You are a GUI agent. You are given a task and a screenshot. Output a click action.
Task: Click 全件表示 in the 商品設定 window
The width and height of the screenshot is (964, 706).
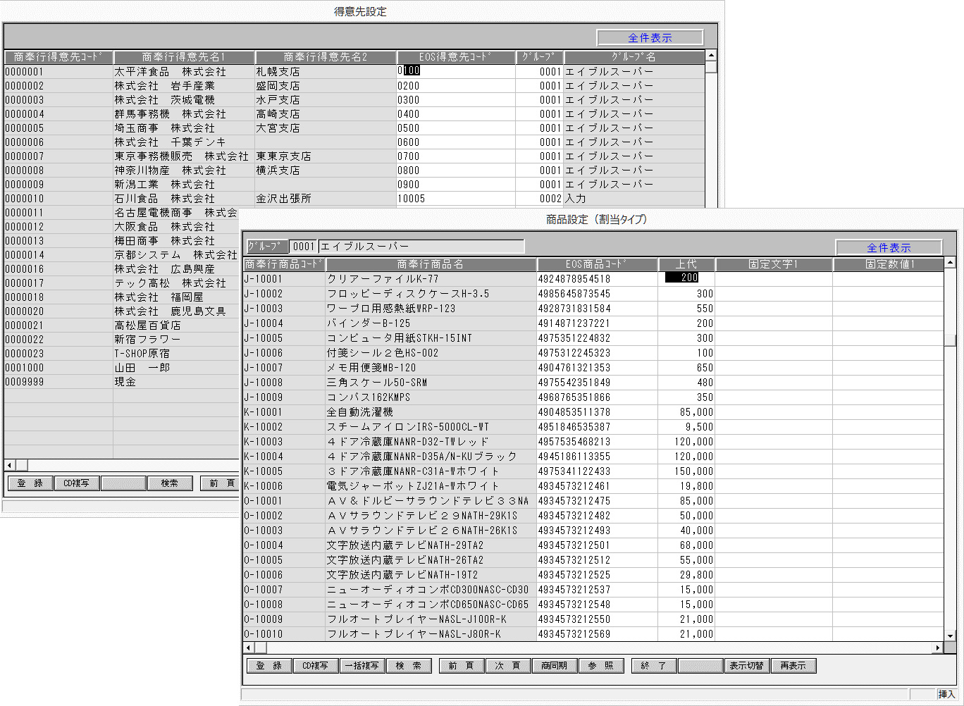tap(889, 247)
